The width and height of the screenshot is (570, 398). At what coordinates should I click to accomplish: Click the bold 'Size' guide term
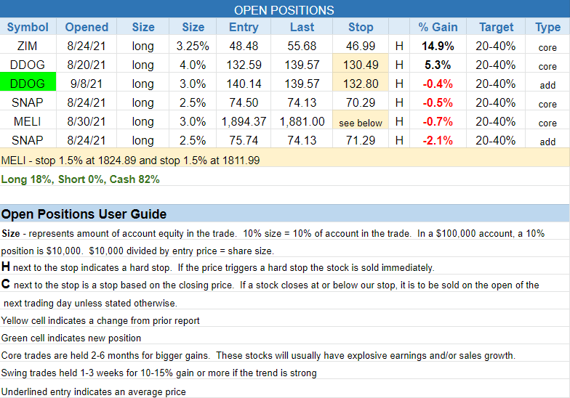coord(10,233)
